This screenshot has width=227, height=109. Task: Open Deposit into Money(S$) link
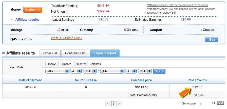click(x=162, y=13)
